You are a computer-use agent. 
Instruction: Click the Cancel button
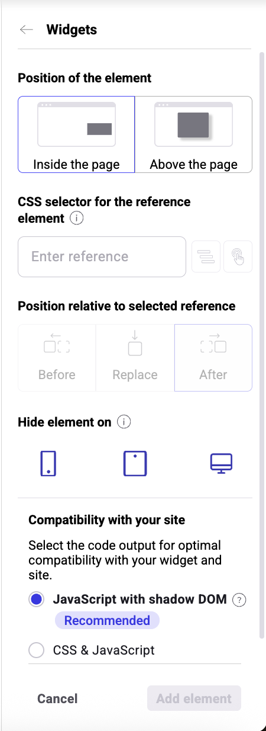pyautogui.click(x=57, y=698)
